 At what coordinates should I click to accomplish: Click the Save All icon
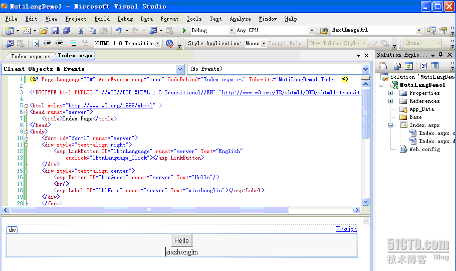pyautogui.click(x=67, y=30)
